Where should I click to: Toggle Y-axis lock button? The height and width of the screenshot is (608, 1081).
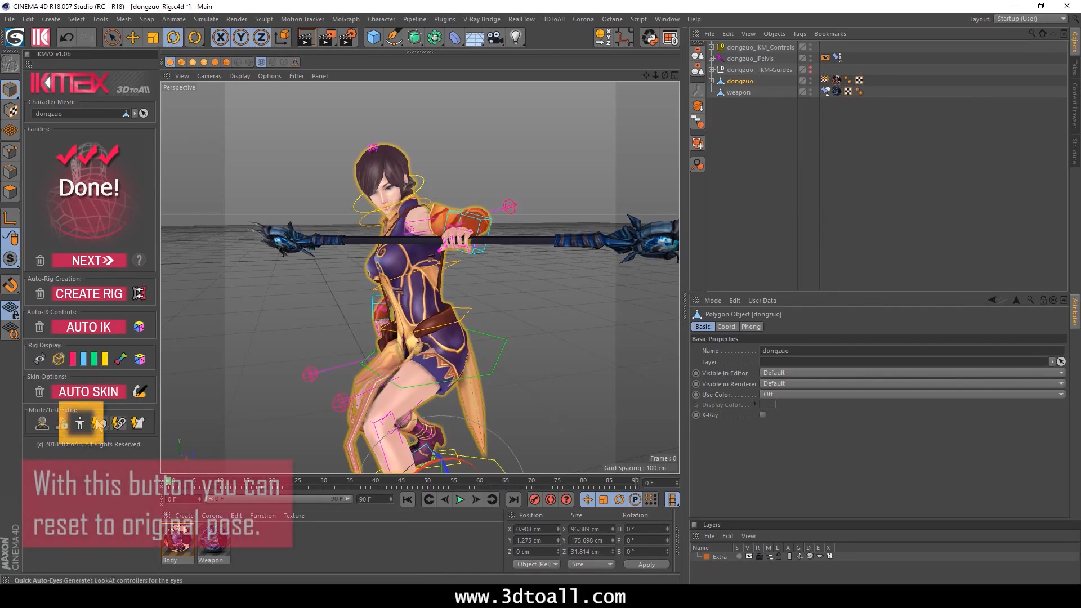(241, 38)
